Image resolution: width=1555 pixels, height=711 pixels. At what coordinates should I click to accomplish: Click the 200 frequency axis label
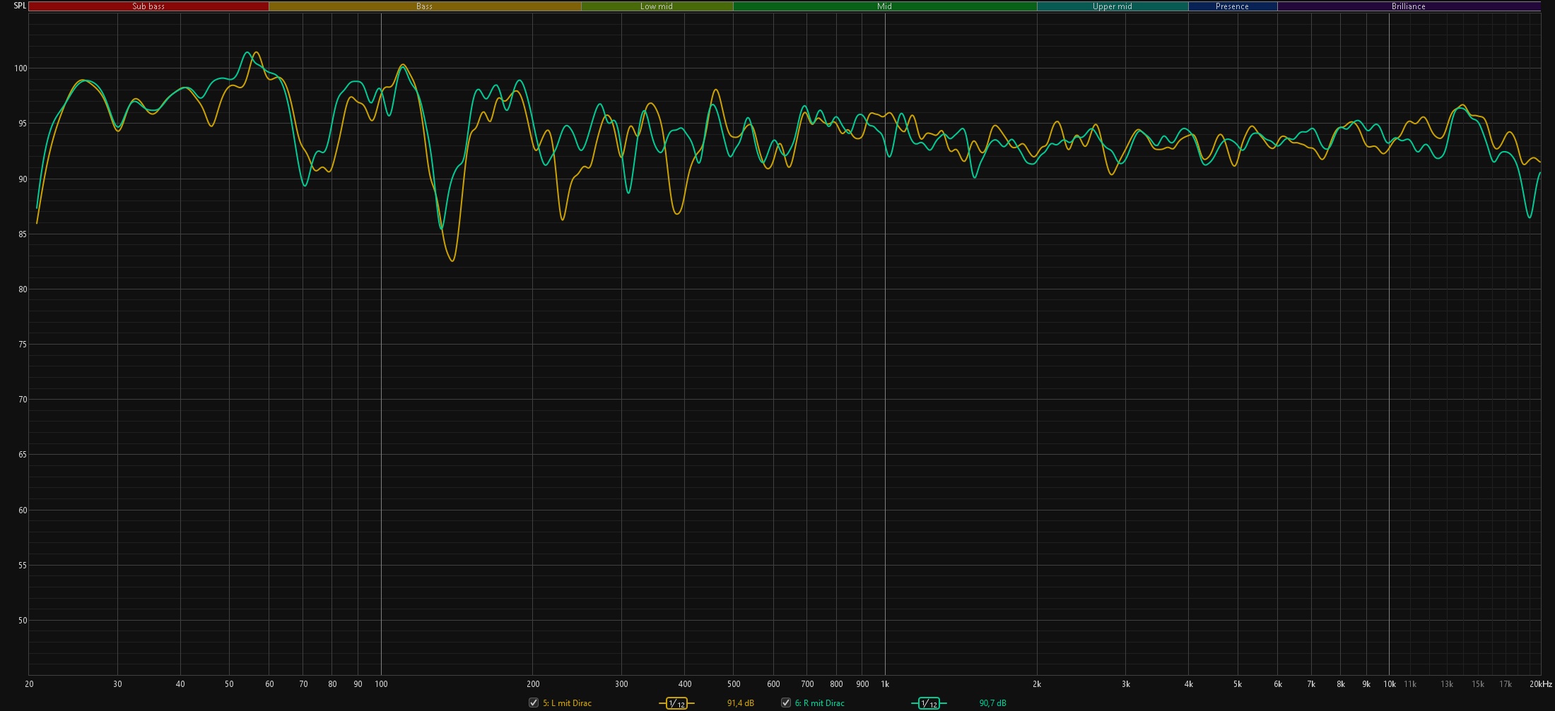(x=533, y=684)
